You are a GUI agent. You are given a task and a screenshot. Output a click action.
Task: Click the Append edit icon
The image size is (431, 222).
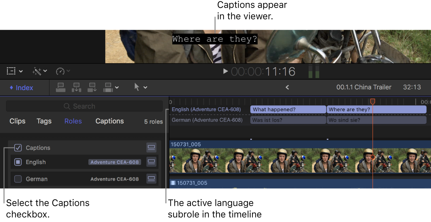(92, 87)
